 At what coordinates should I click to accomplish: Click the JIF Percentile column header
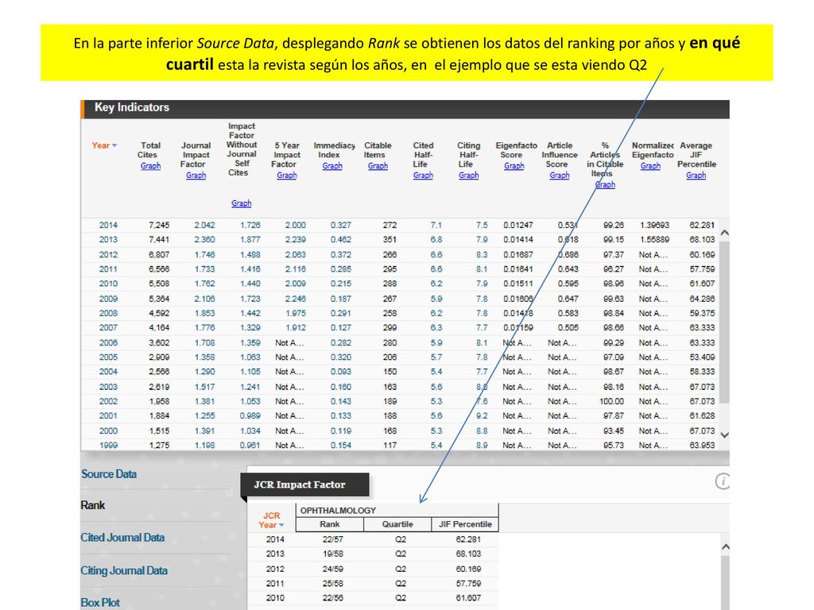click(465, 524)
